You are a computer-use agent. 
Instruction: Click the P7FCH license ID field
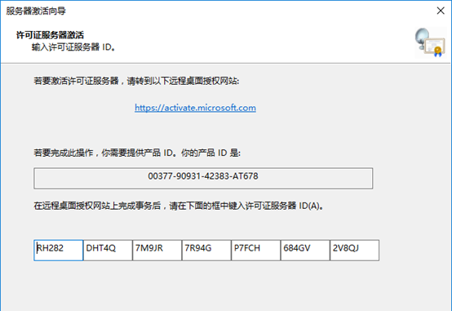click(x=255, y=250)
